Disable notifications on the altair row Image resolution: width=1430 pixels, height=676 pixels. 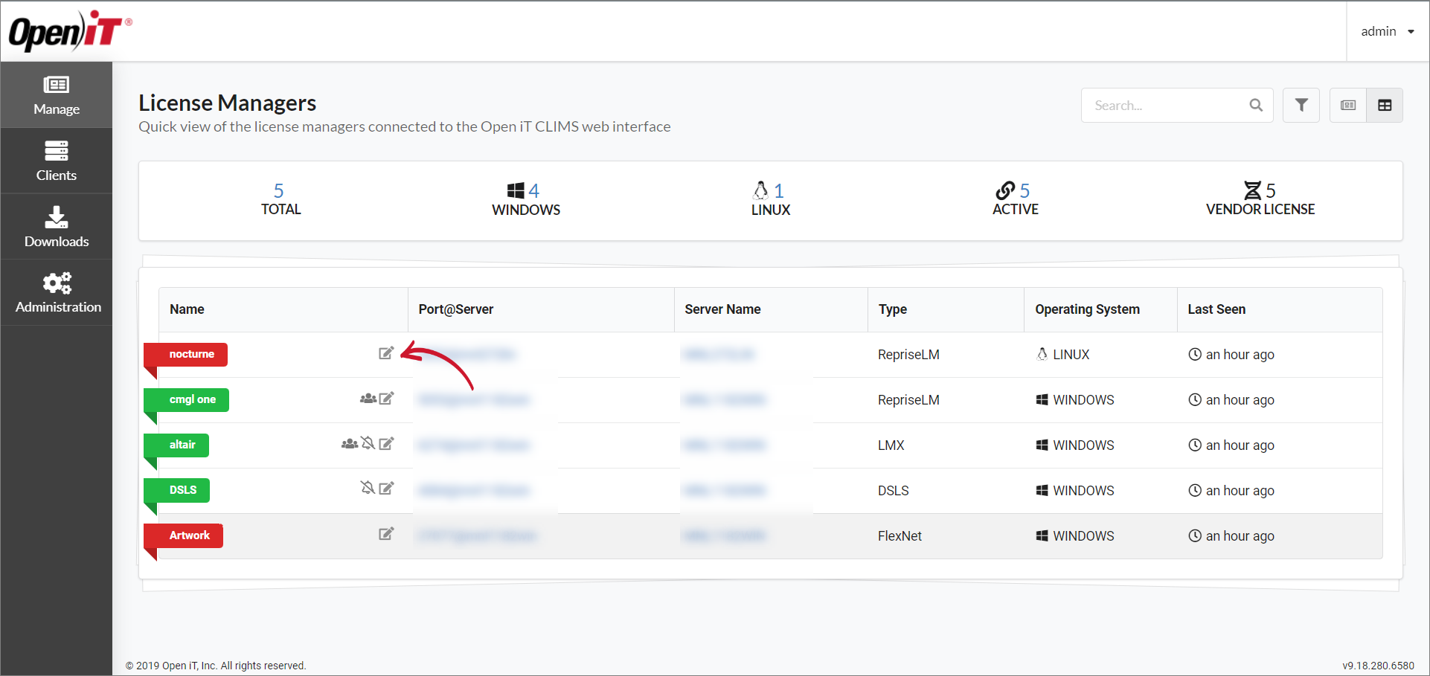pos(368,444)
